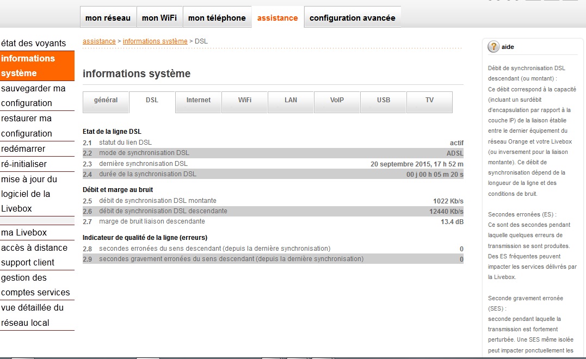Select the VoIP sub-tab
Viewport: 586px width, 359px height.
tap(337, 101)
